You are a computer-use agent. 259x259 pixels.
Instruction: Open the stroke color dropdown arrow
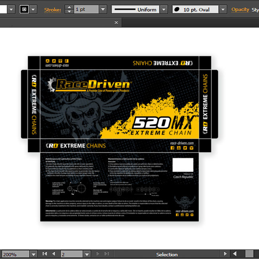[33, 10]
